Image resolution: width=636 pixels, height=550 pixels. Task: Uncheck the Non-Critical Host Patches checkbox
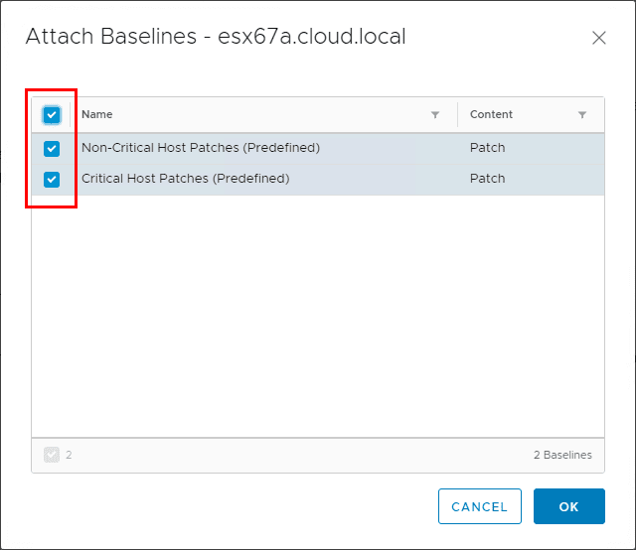pyautogui.click(x=52, y=149)
